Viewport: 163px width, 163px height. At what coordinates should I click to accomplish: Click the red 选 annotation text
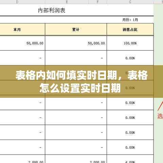[160, 116]
